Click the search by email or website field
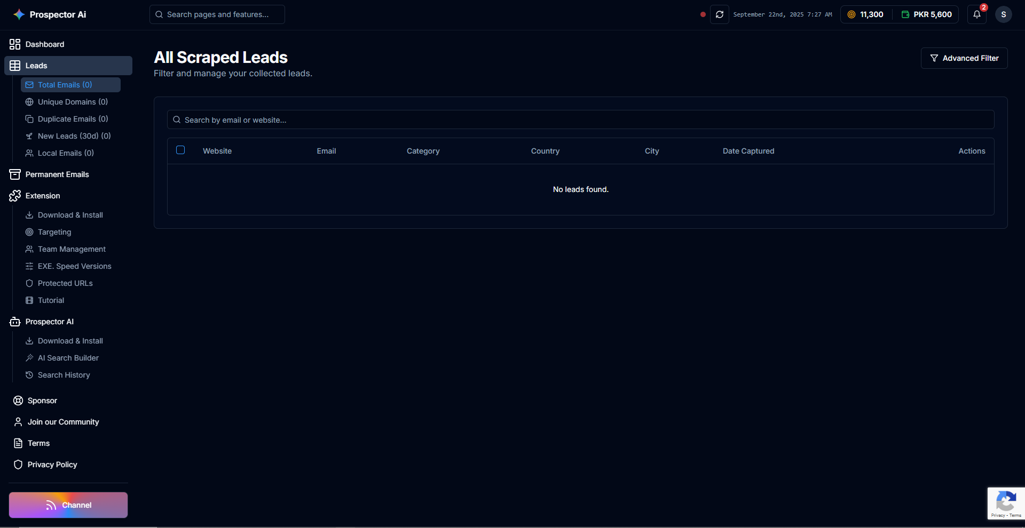 [580, 120]
